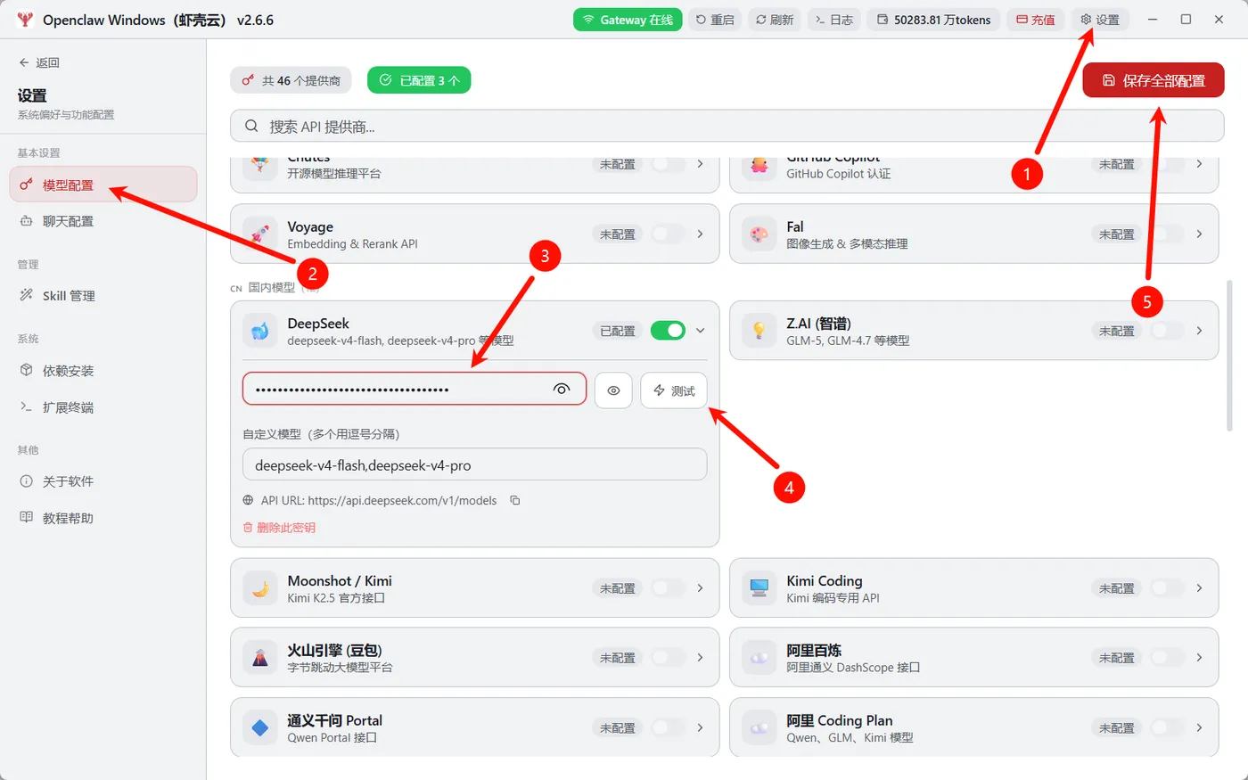Copy the DeepSeek API URL with the copy icon
Viewport: 1248px width, 780px height.
[515, 500]
